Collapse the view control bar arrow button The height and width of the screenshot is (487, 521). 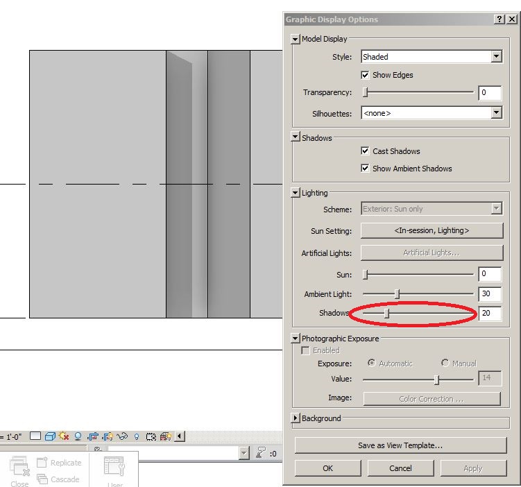coord(180,436)
